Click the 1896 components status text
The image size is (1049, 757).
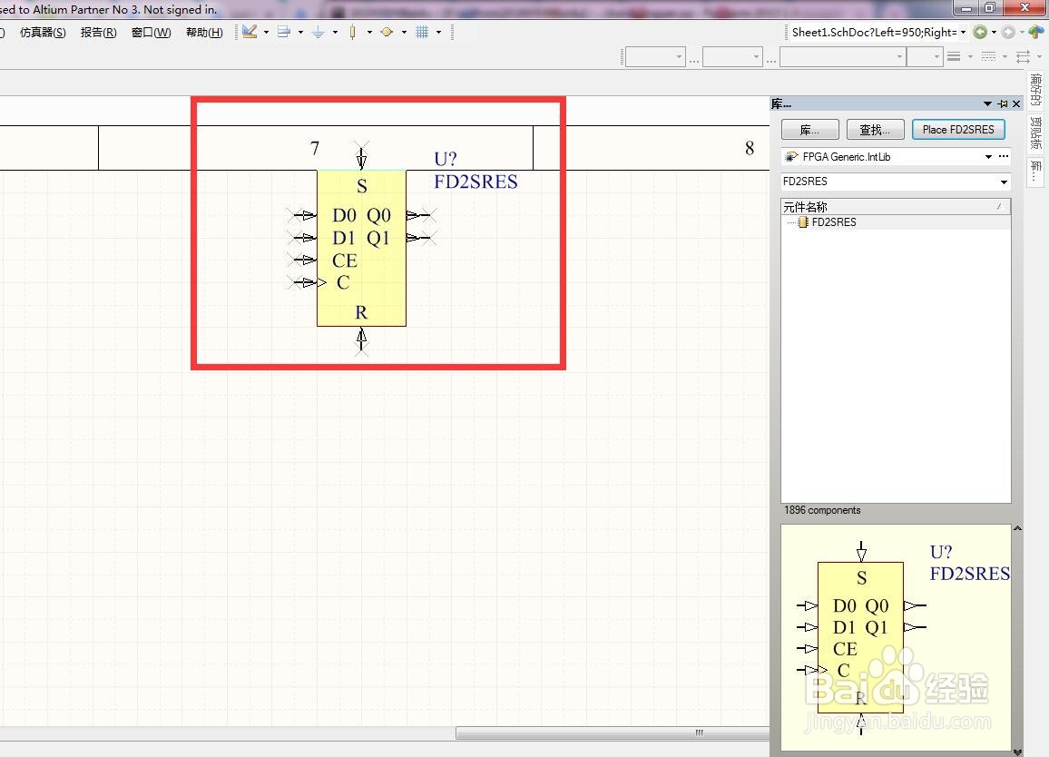click(822, 510)
